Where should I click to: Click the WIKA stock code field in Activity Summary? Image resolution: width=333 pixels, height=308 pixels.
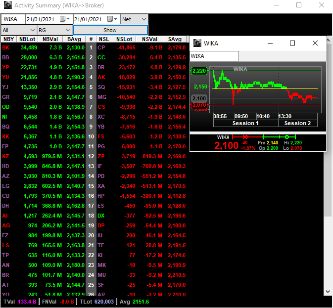13,19
